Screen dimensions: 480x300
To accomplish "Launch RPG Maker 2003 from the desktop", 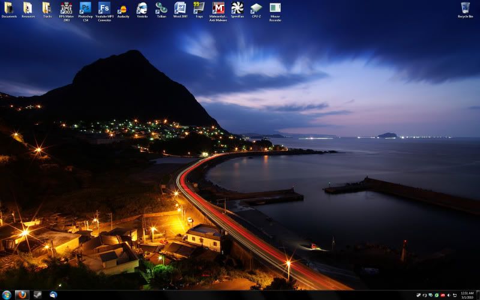I will (66, 8).
